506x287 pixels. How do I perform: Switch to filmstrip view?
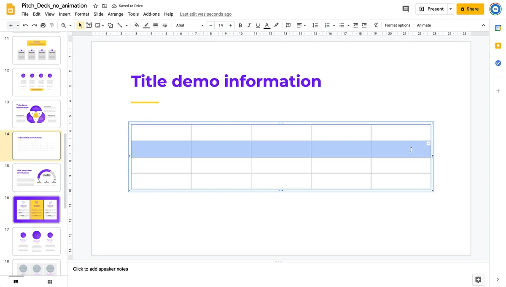(x=16, y=282)
